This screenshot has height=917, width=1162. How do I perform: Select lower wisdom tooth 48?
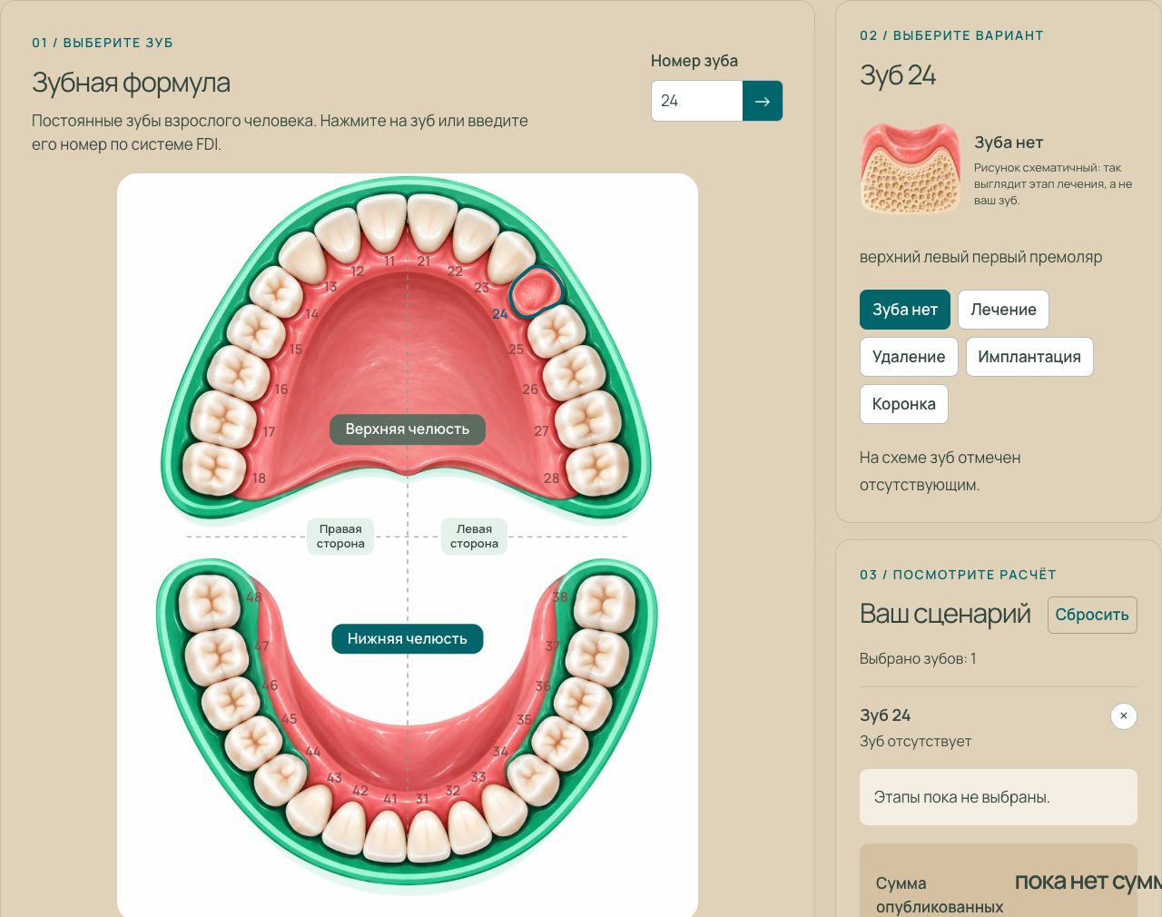pyautogui.click(x=209, y=603)
